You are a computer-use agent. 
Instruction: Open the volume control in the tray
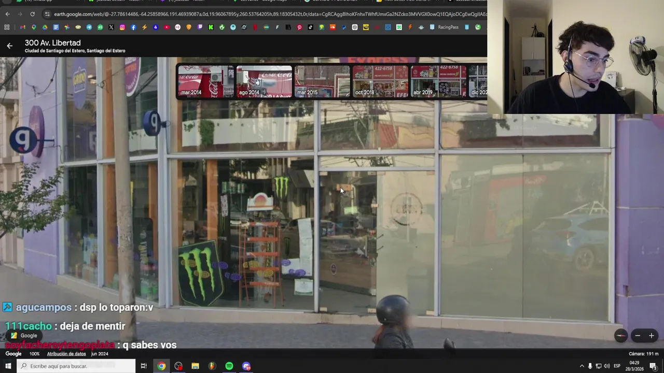pos(606,366)
